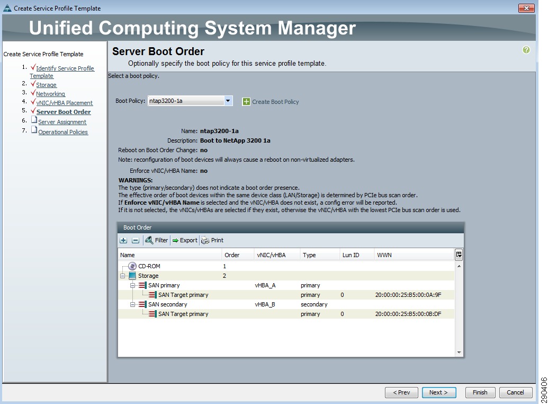
Task: Go to the Networking wizard step
Action: [x=51, y=94]
